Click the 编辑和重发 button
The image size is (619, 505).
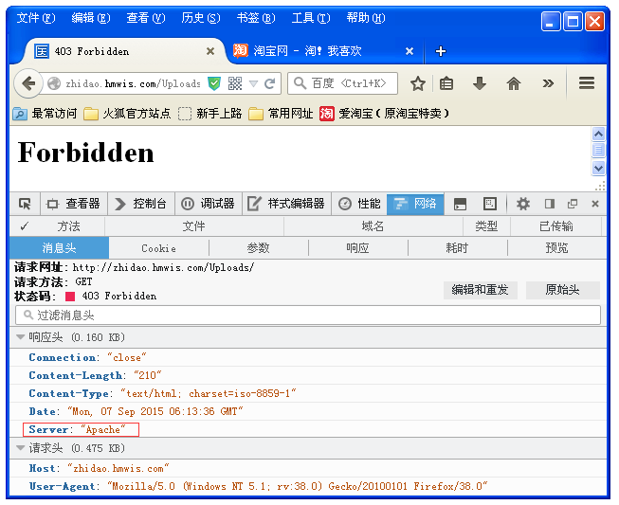(480, 290)
